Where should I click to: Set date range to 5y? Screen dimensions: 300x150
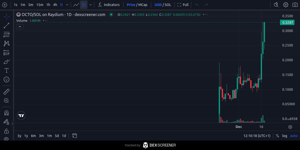click(x=19, y=136)
